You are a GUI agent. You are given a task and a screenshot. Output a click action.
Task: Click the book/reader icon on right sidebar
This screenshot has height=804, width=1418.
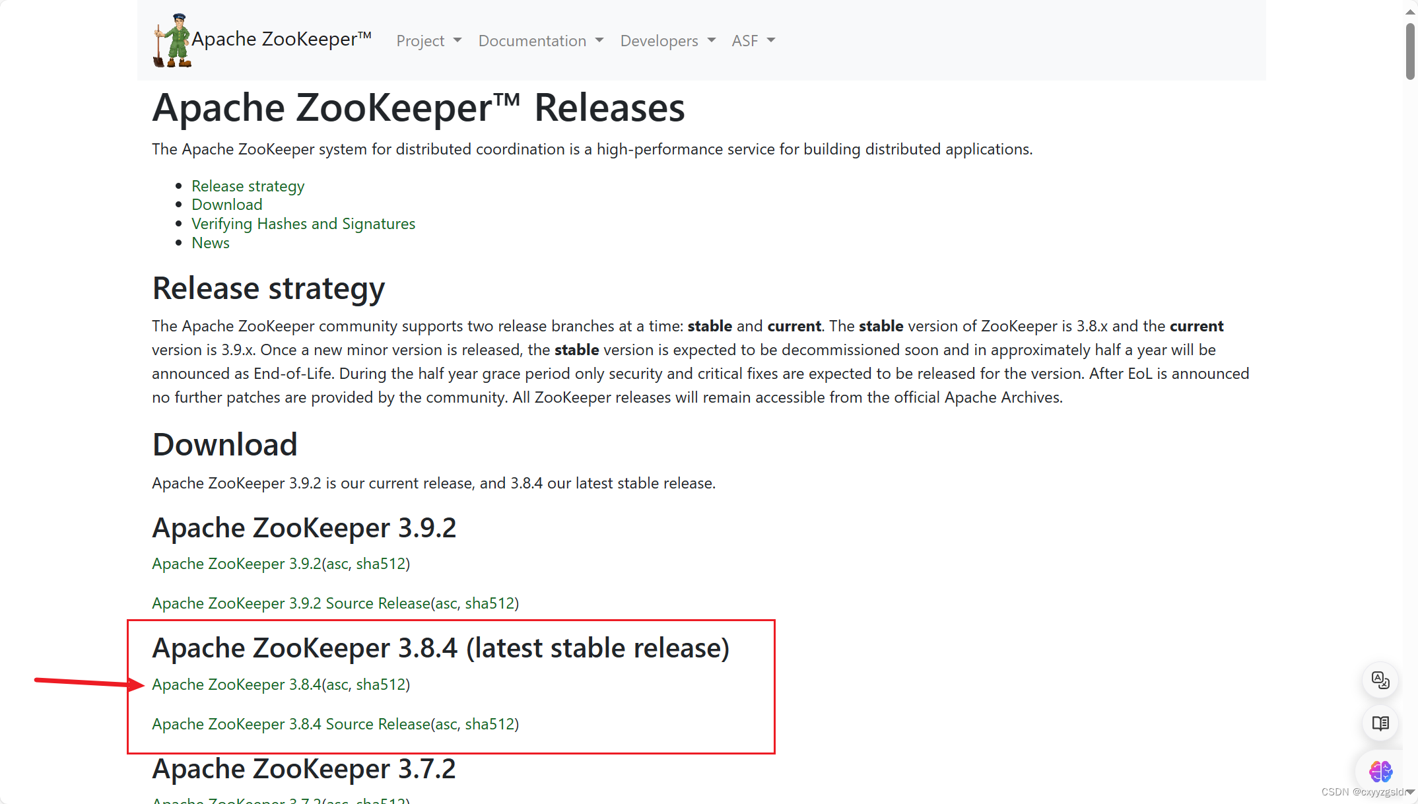(x=1380, y=723)
